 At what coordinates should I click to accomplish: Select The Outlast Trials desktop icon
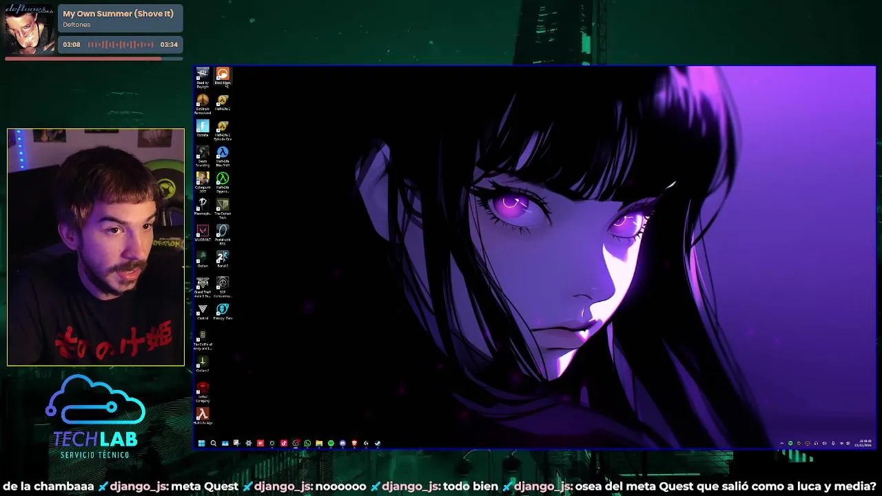223,209
